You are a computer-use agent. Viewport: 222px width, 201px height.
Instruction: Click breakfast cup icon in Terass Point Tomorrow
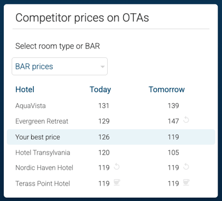[186, 182]
